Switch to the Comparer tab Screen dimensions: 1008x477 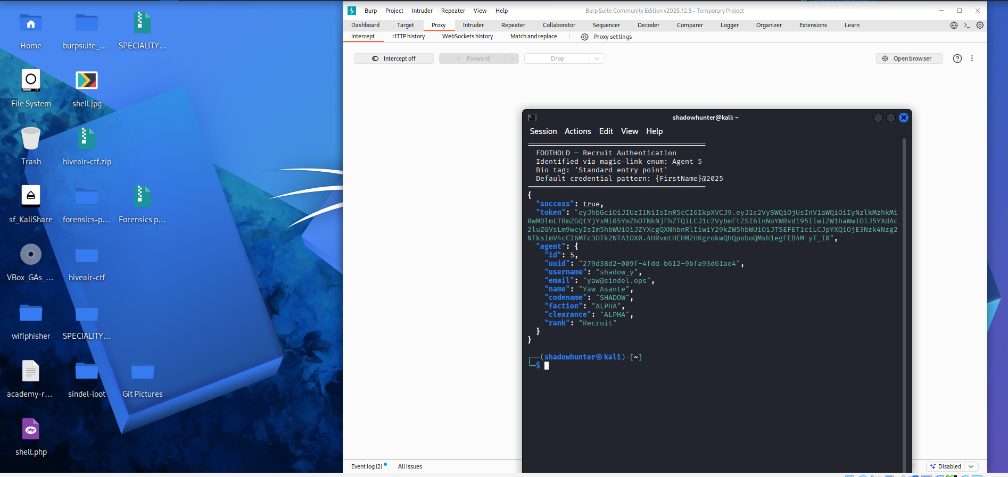point(690,25)
